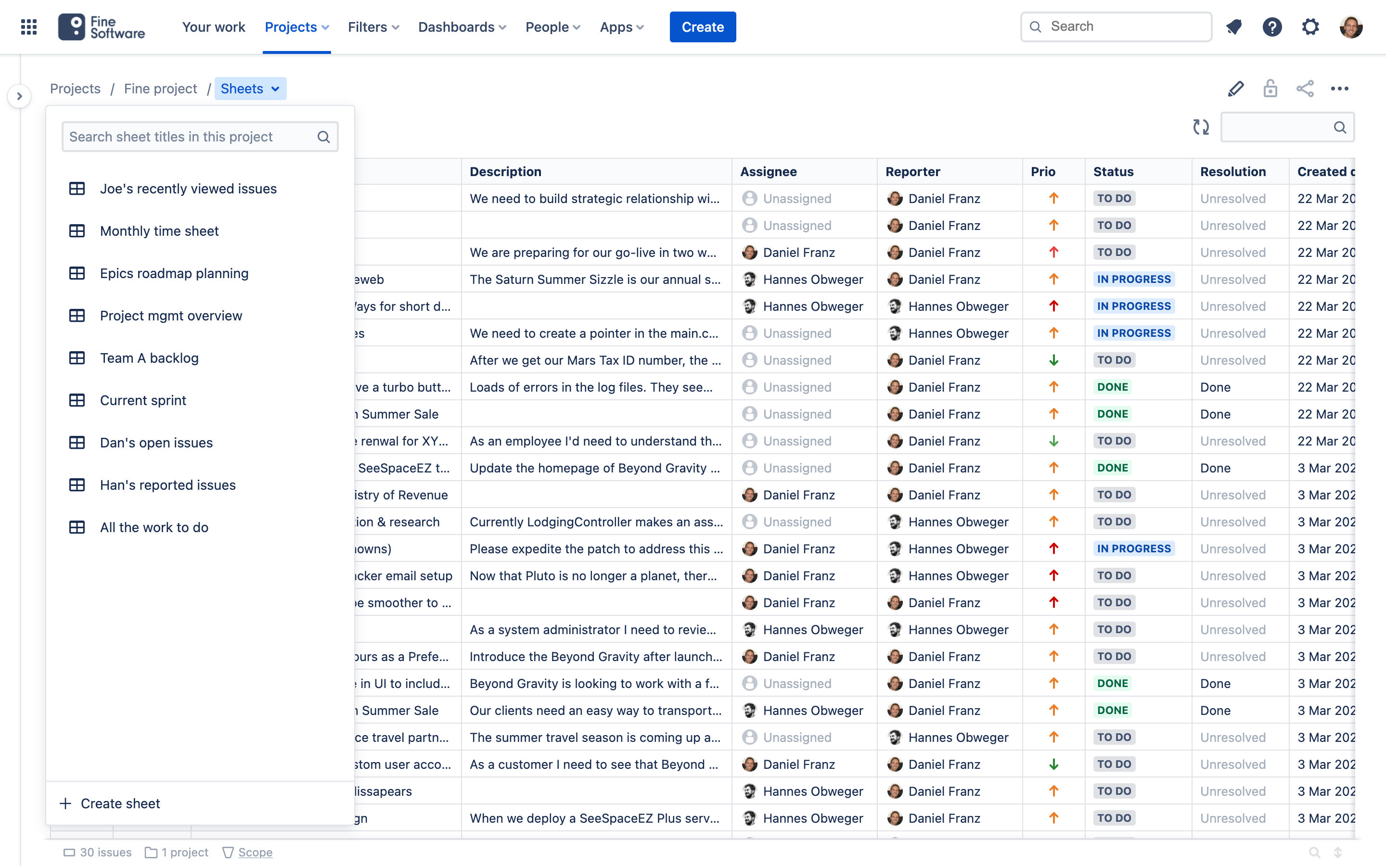Open the Sheets breadcrumb dropdown
The height and width of the screenshot is (866, 1386).
point(250,89)
